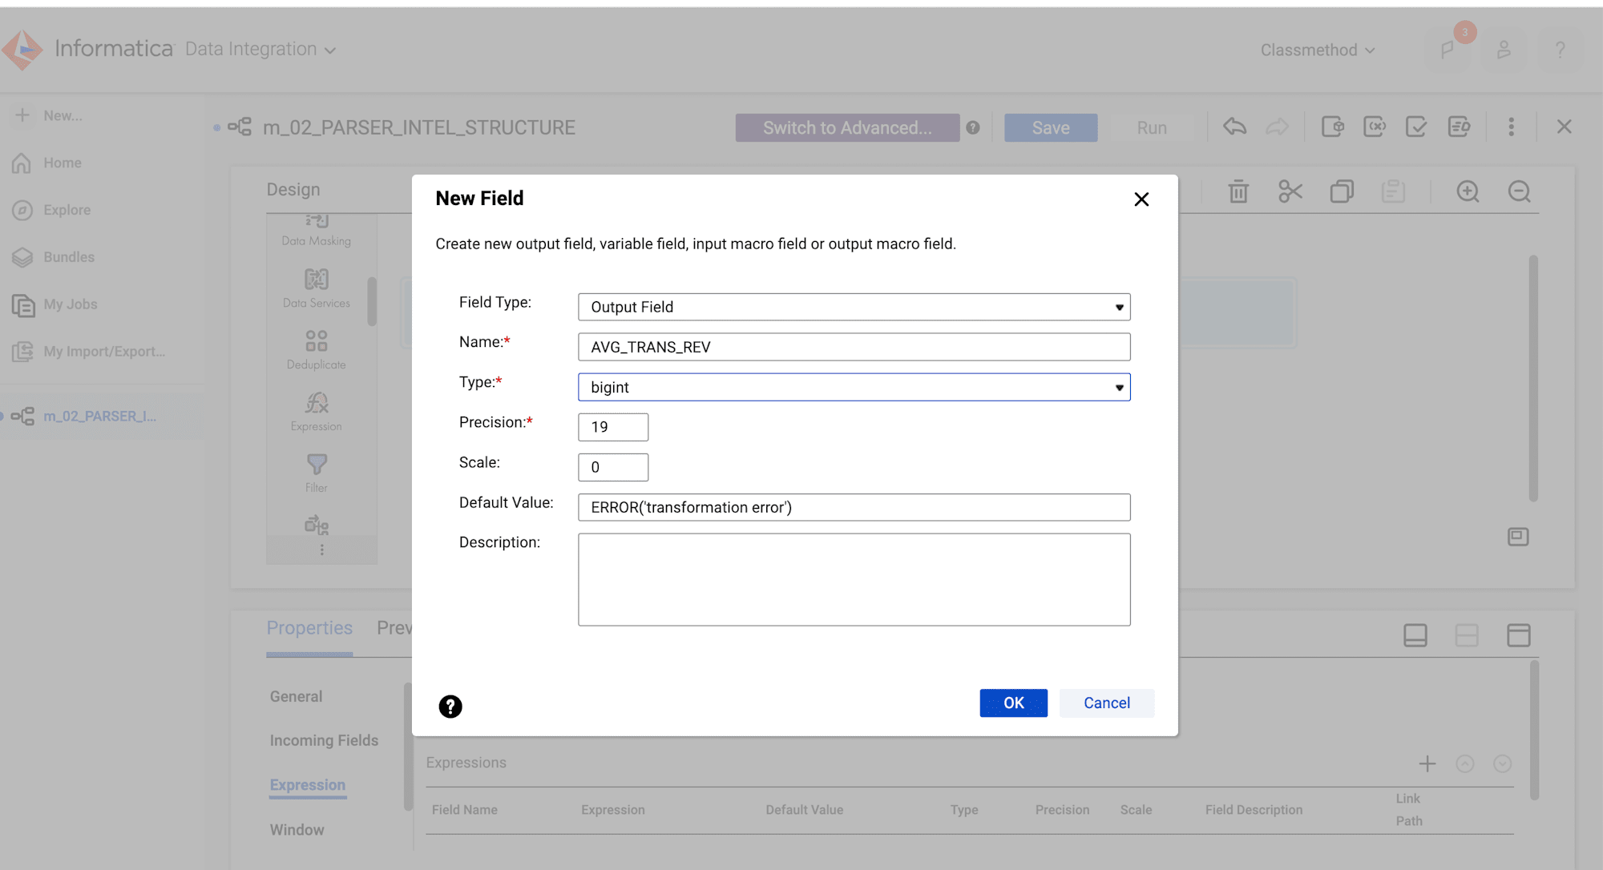Image resolution: width=1603 pixels, height=870 pixels.
Task: Open notifications flag icon with badge
Action: (x=1449, y=50)
